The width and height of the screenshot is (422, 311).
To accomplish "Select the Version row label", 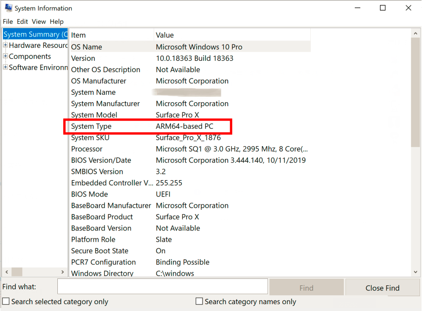I will [x=83, y=58].
